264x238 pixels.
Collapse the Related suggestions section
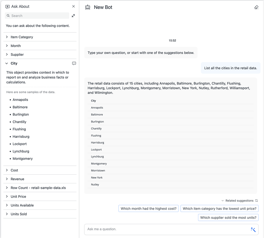(223, 201)
